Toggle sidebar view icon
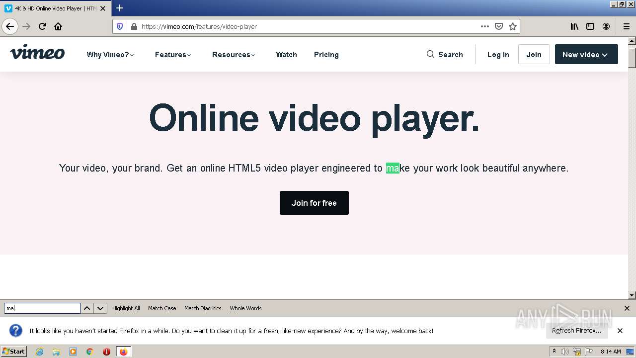The width and height of the screenshot is (636, 358). 590,26
